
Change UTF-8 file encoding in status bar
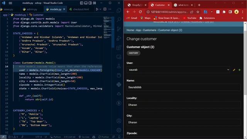[39, 137]
